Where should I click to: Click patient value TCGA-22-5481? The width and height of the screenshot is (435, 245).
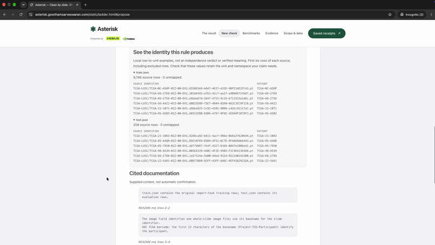[x=267, y=160]
